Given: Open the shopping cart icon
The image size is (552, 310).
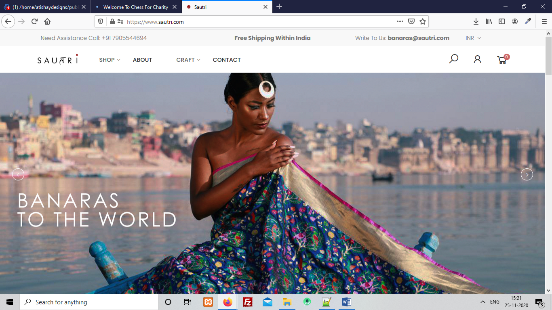Looking at the screenshot, I should [503, 60].
